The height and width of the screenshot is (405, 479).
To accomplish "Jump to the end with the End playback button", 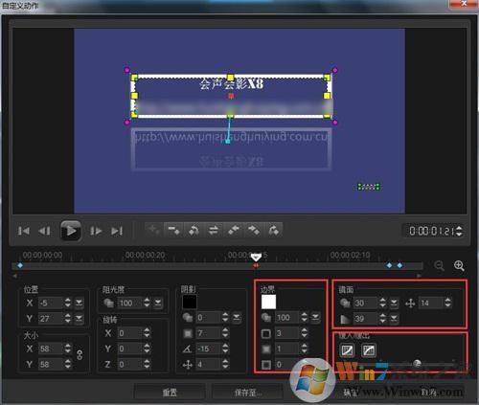I will click(x=117, y=231).
